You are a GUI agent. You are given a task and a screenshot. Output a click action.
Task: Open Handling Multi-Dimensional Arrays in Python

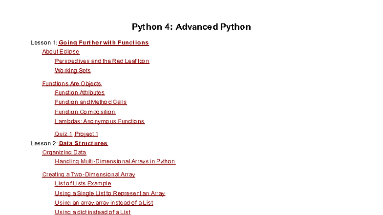[115, 161]
